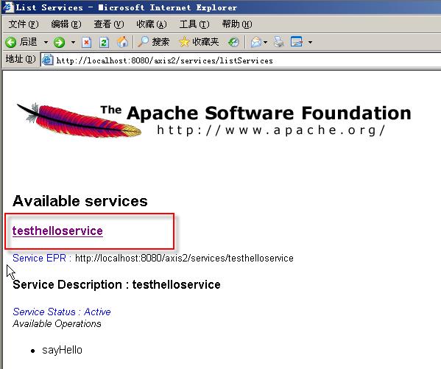Refresh the page using the green arrows icon

click(104, 43)
